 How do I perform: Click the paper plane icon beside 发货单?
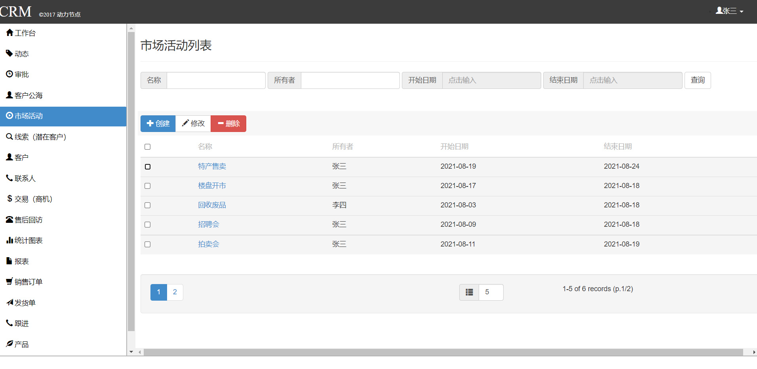(10, 303)
